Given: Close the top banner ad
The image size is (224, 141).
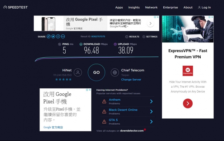Looking at the screenshot, I should coord(158,17).
